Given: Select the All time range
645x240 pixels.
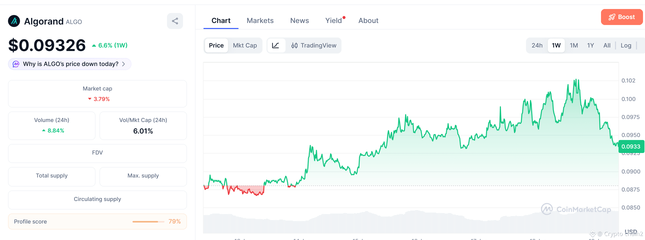Looking at the screenshot, I should 607,45.
